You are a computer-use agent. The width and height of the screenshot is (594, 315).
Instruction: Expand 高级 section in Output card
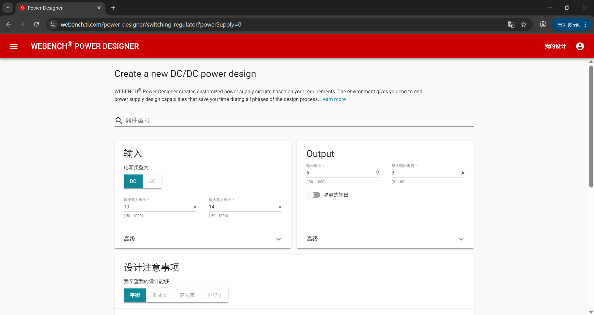point(385,239)
